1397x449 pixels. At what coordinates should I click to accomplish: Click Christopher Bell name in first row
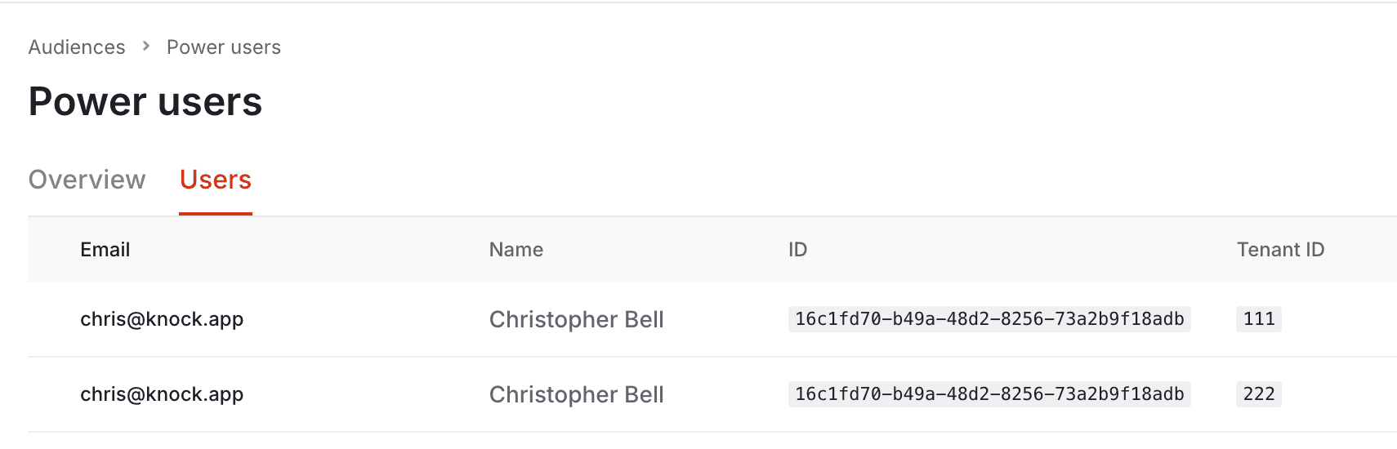click(576, 319)
